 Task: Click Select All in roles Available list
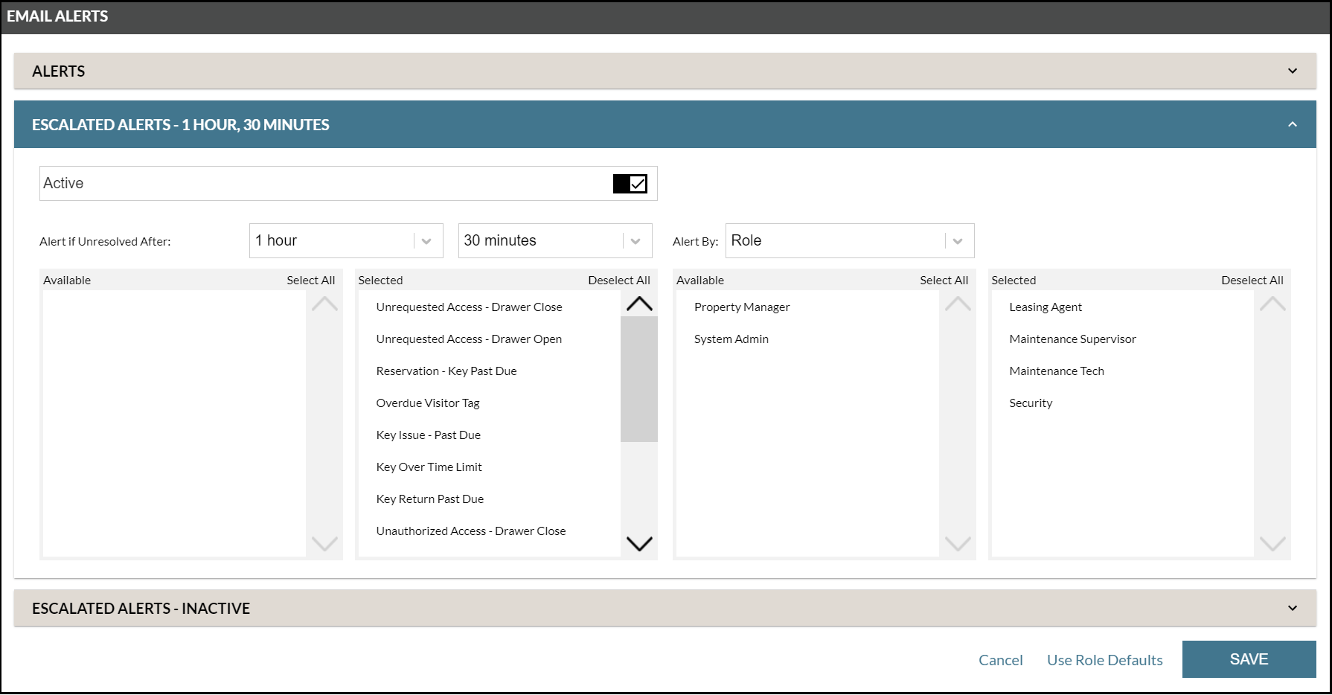944,280
